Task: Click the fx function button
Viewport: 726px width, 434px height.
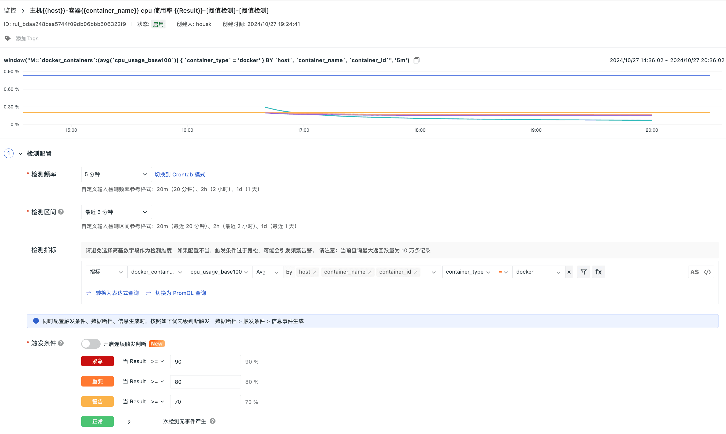Action: point(598,272)
